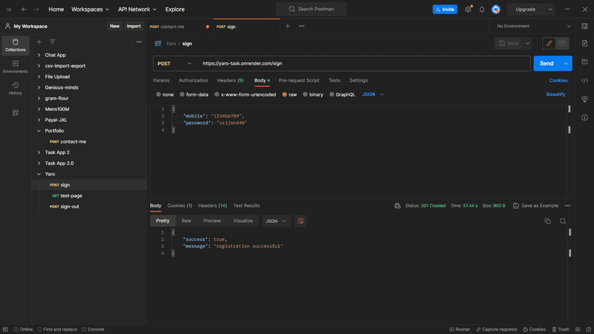Click the response network globe icon

coord(397,206)
